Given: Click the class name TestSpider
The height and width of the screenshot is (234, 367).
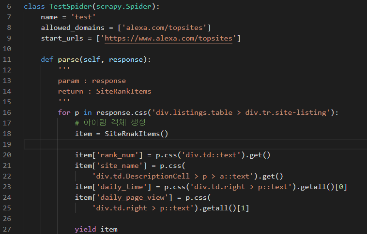Looking at the screenshot, I should [x=71, y=6].
